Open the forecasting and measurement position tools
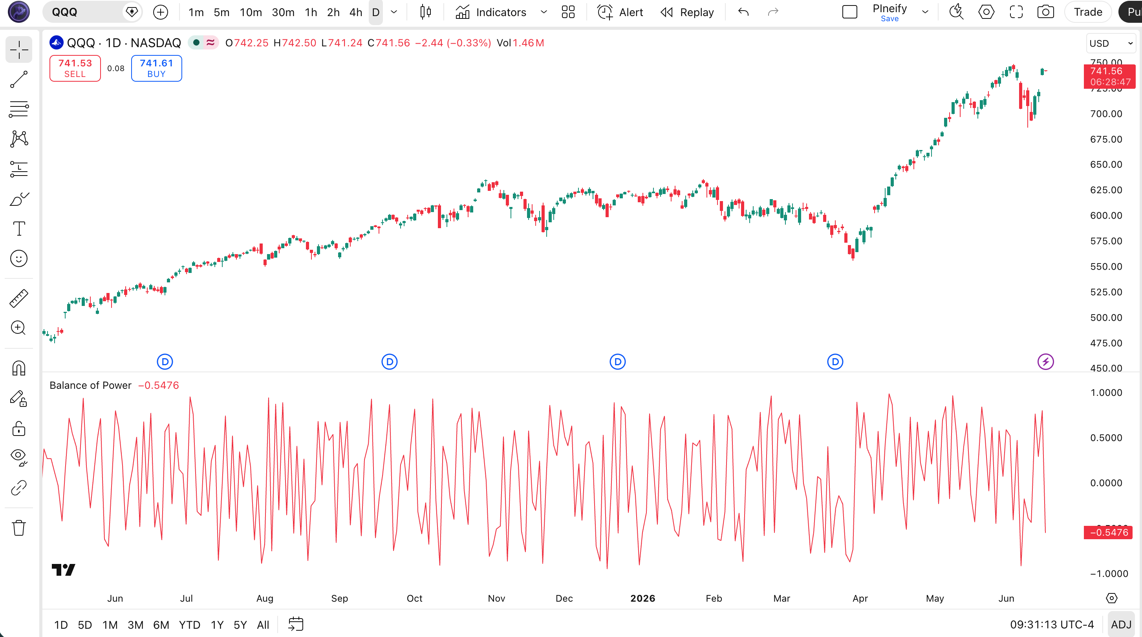This screenshot has height=637, width=1142. click(18, 169)
